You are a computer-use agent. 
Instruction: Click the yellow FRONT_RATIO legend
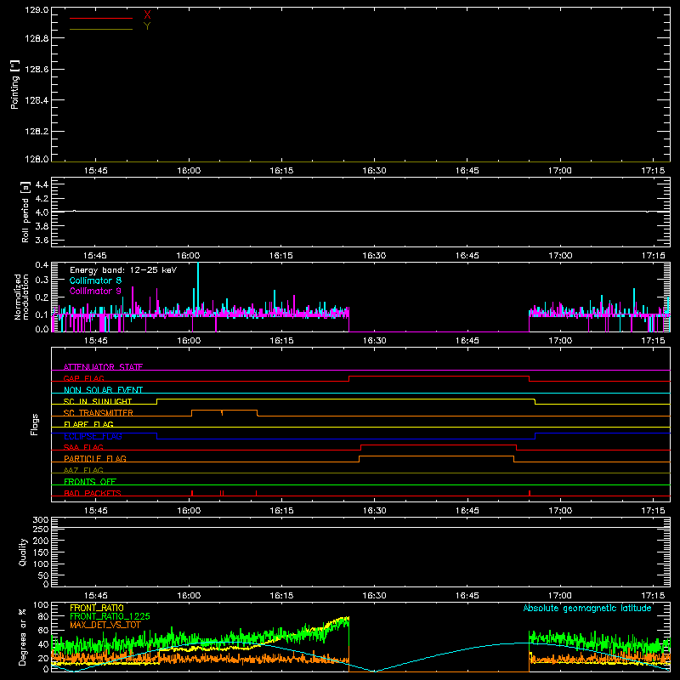coord(97,608)
